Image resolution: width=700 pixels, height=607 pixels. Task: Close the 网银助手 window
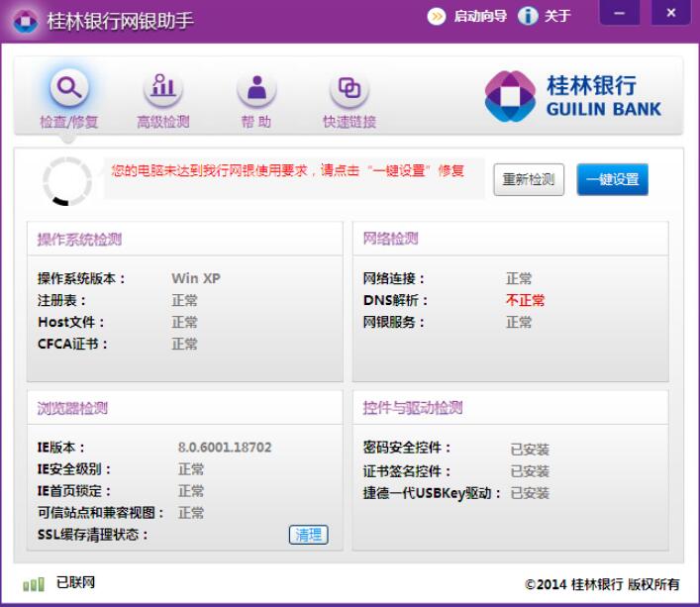click(671, 13)
